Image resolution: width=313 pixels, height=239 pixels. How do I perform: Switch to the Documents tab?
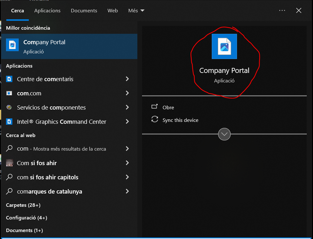pos(84,10)
